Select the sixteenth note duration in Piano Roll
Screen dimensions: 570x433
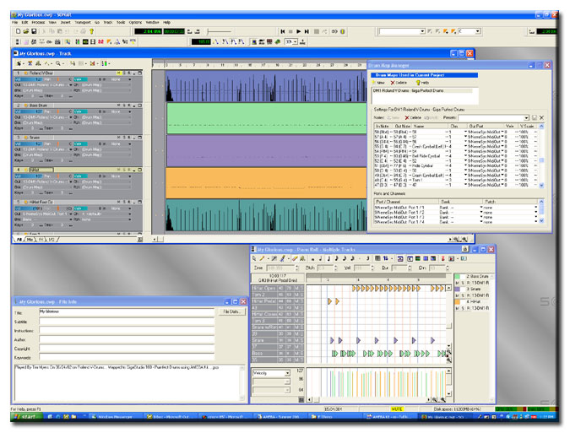click(345, 258)
